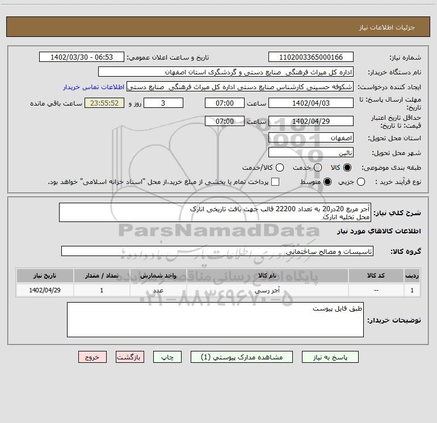The height and width of the screenshot is (423, 437).
Task: Click need date cell 1402/04/29 in table
Action: pyautogui.click(x=45, y=290)
